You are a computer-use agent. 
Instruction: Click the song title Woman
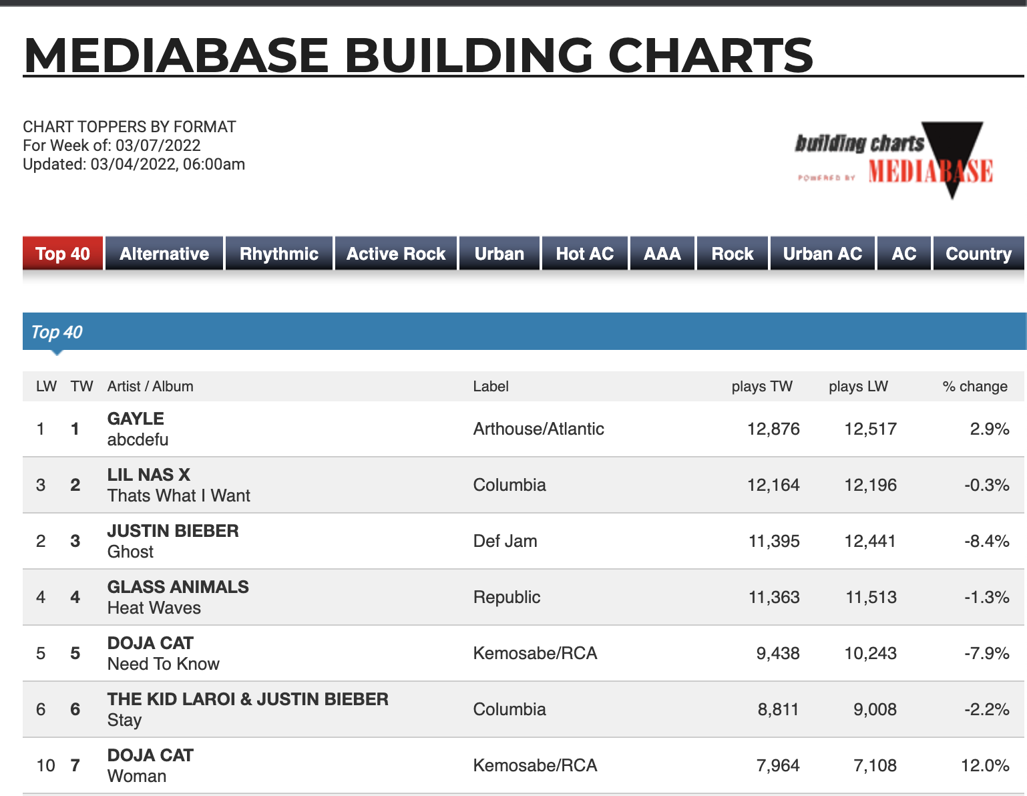pos(137,776)
